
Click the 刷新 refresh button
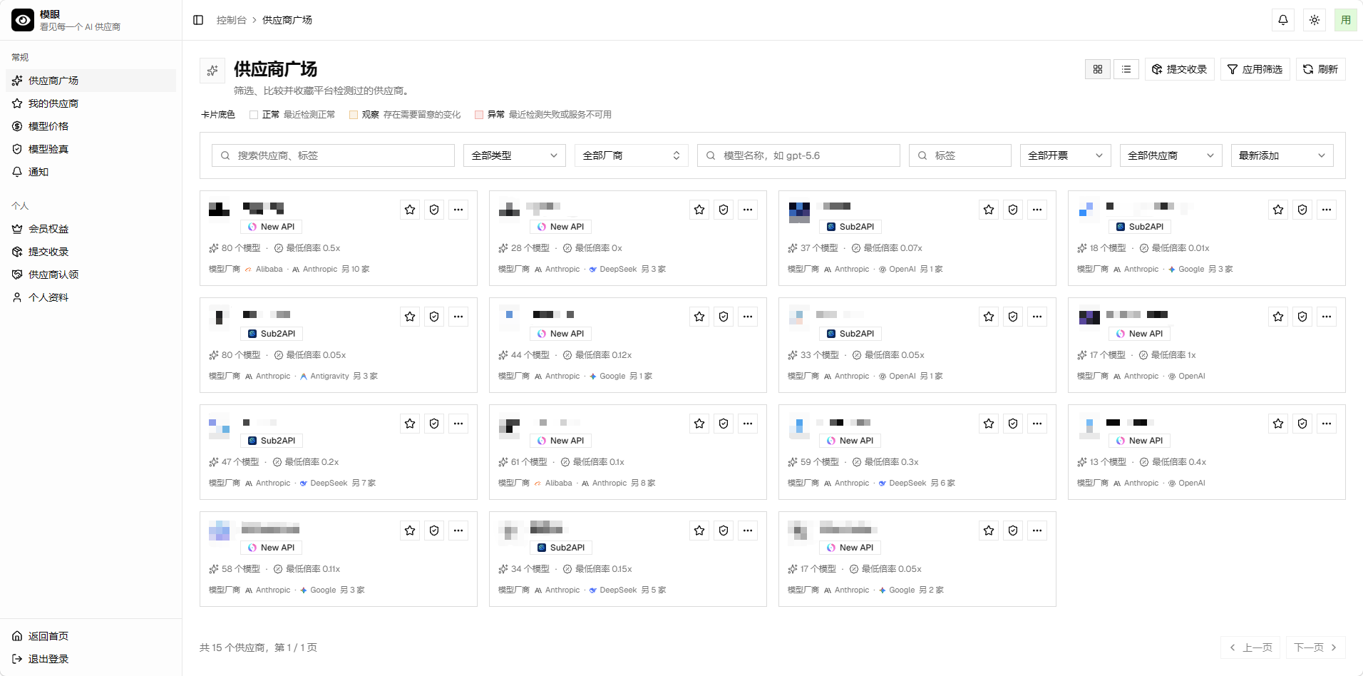pyautogui.click(x=1321, y=69)
